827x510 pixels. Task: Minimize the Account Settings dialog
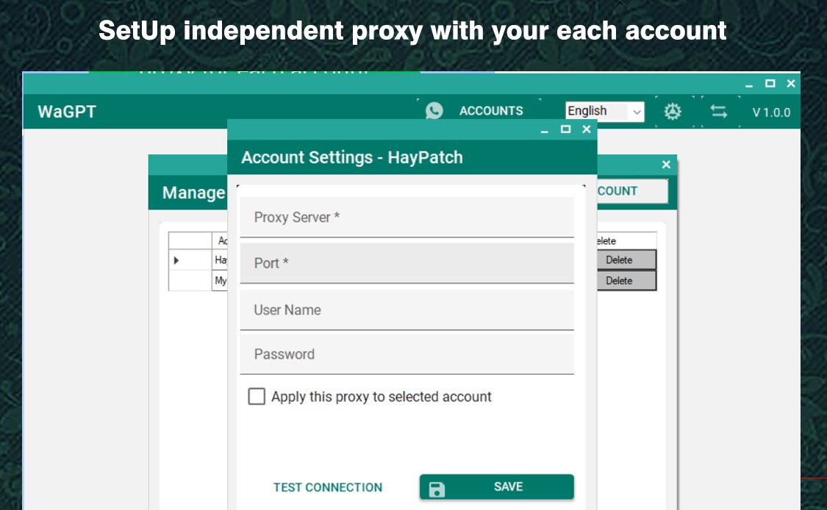[544, 130]
